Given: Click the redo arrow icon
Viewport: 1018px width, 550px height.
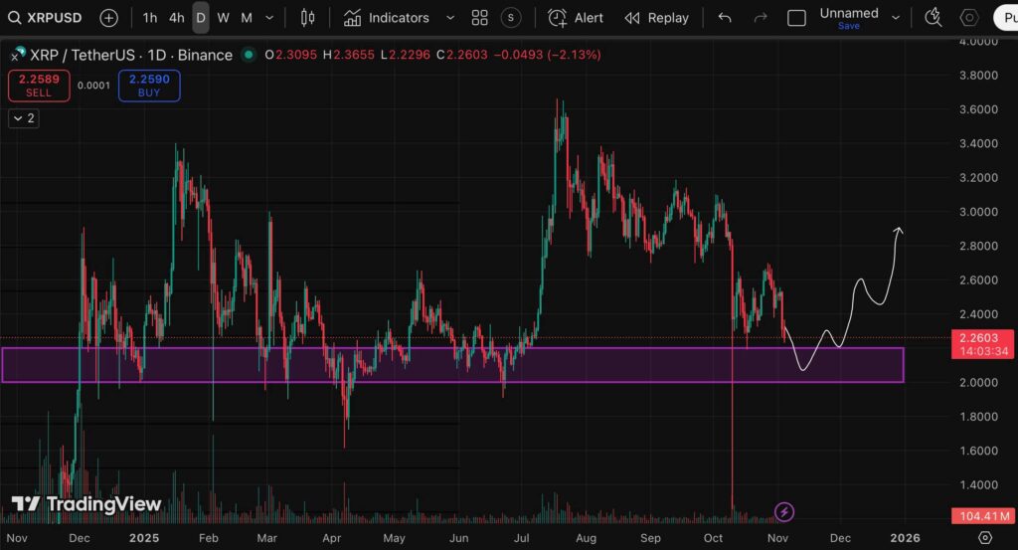Looking at the screenshot, I should (761, 18).
